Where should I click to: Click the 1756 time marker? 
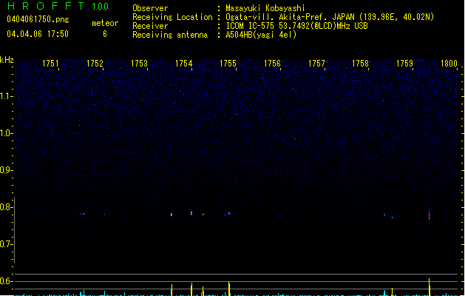(x=272, y=64)
